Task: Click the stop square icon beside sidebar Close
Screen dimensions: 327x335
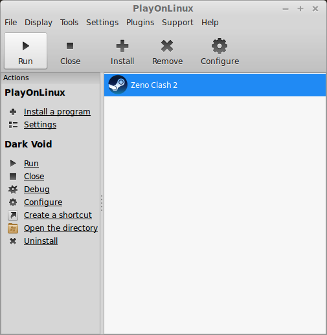Action: (13, 177)
